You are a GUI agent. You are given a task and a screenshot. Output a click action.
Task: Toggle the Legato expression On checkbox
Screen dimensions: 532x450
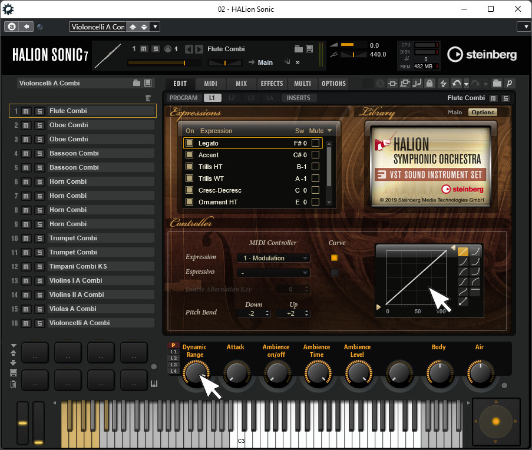[190, 143]
